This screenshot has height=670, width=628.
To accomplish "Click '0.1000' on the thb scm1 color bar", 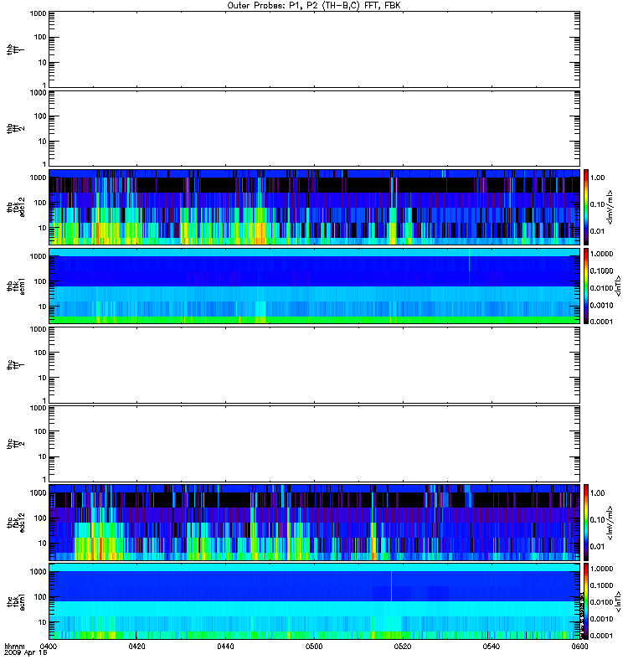I will [x=601, y=271].
